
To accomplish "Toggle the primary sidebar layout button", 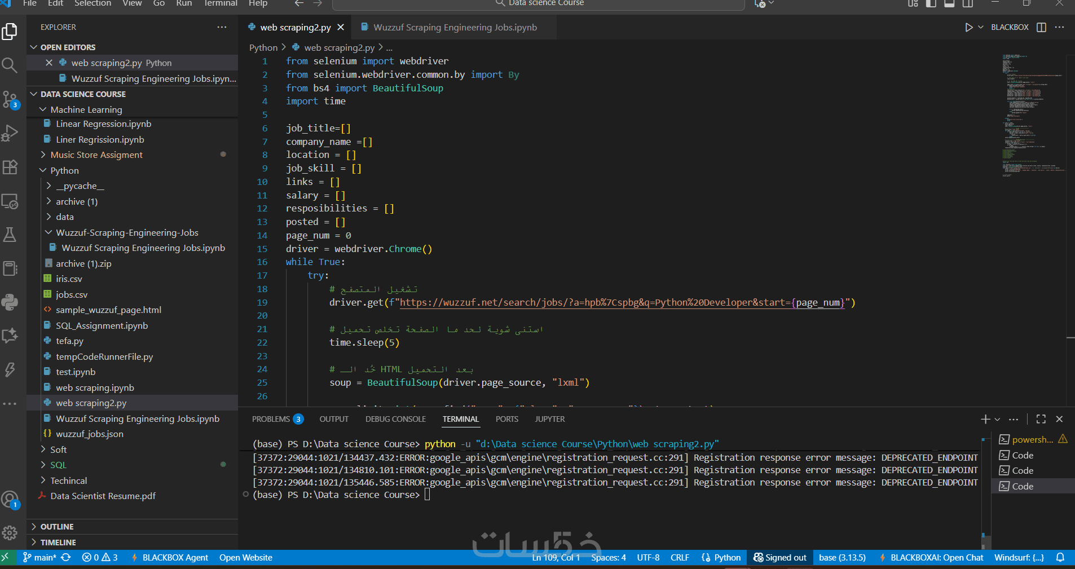I will point(931,3).
